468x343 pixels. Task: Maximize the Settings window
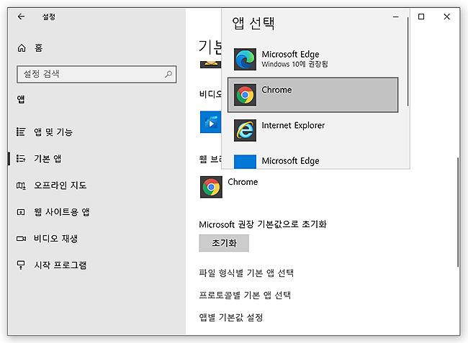pos(421,17)
